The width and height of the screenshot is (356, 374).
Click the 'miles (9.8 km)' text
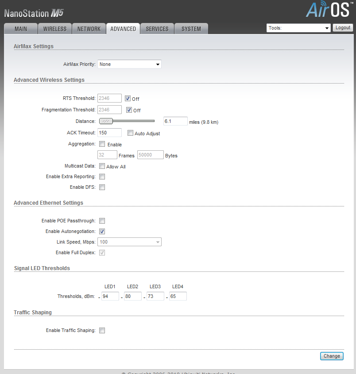(x=204, y=122)
